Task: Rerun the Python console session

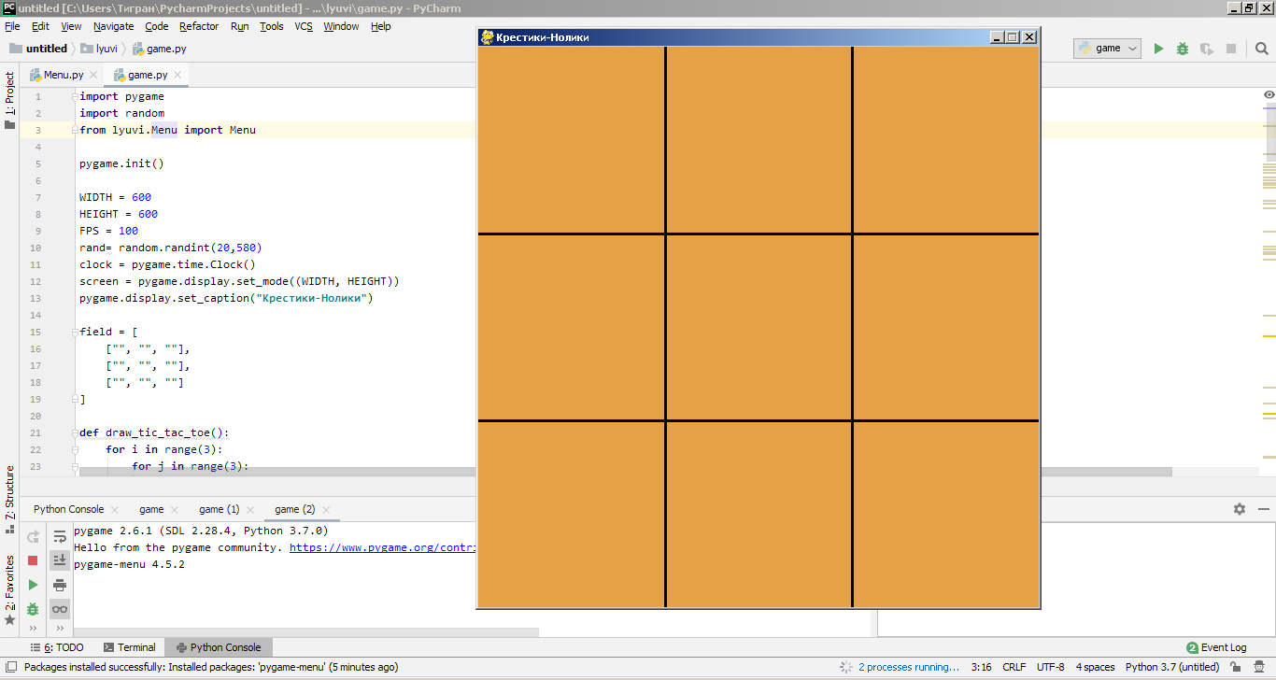Action: tap(33, 536)
